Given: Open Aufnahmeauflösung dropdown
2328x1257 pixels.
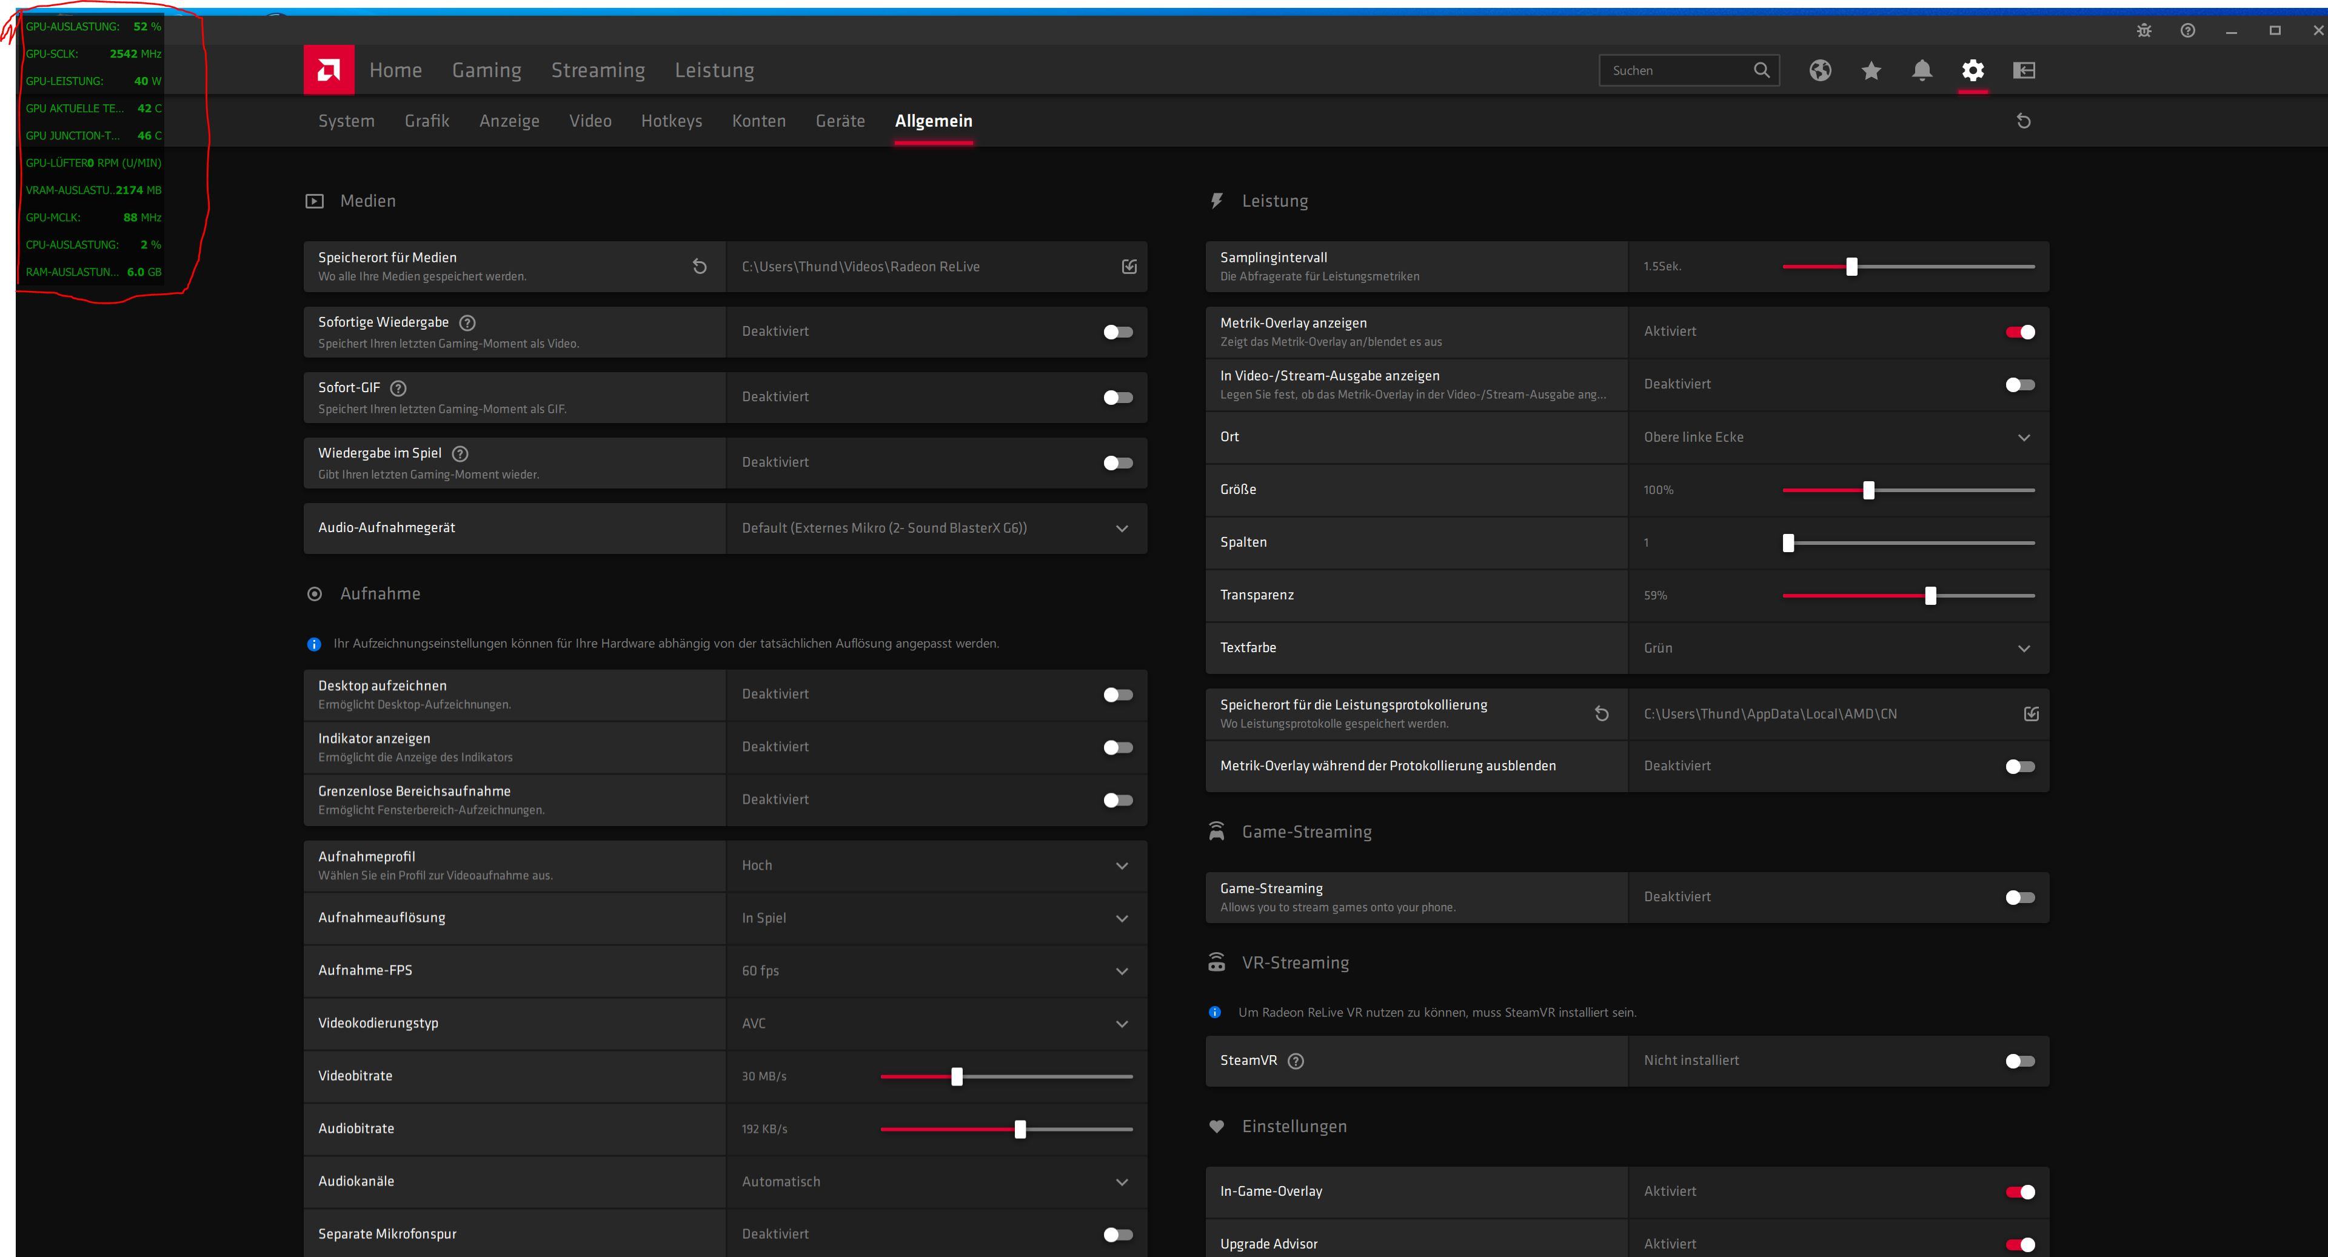Looking at the screenshot, I should coord(936,918).
